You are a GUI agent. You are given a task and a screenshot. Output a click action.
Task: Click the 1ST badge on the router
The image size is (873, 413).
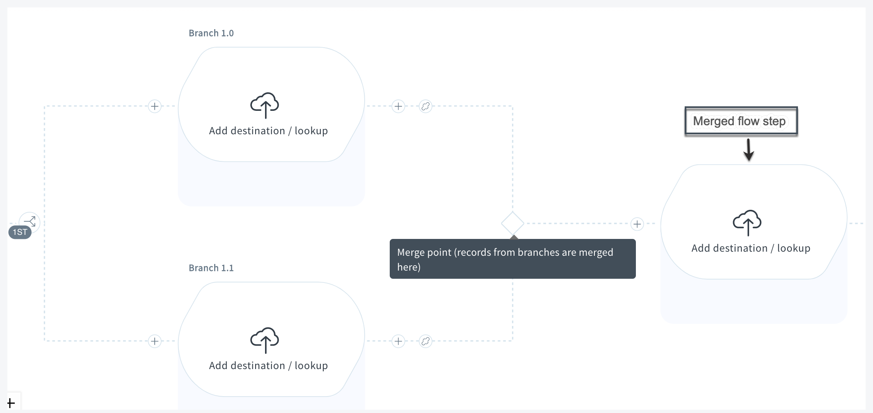[20, 232]
